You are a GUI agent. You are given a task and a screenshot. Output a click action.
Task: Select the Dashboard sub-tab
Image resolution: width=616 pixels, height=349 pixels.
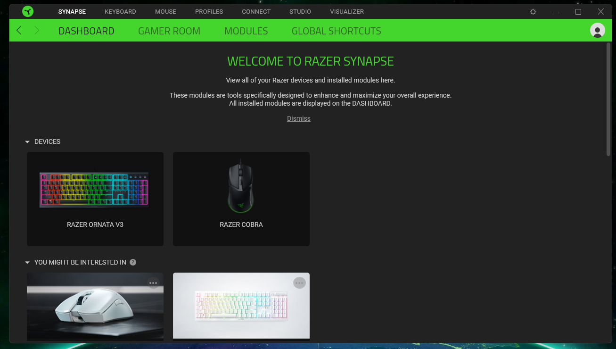86,31
